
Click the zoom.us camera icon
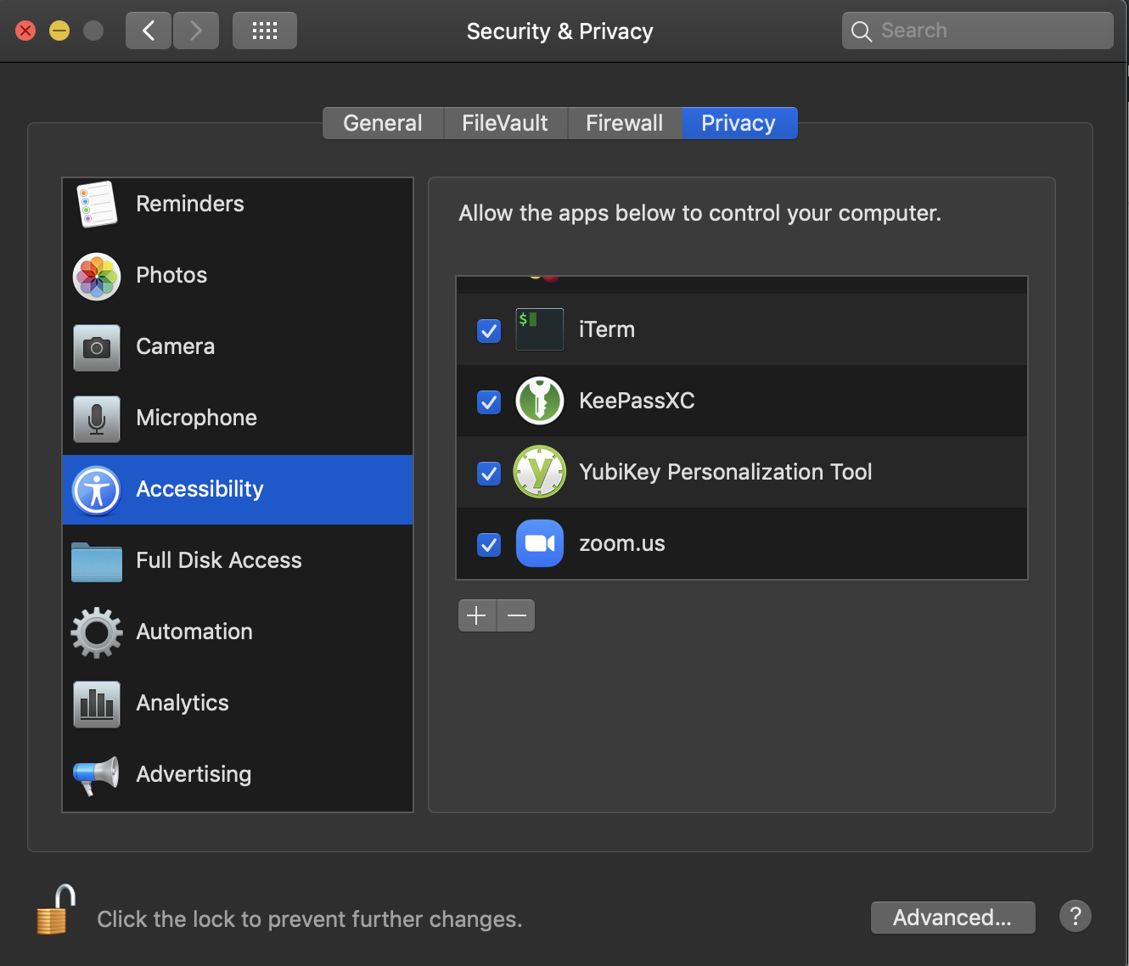point(539,543)
